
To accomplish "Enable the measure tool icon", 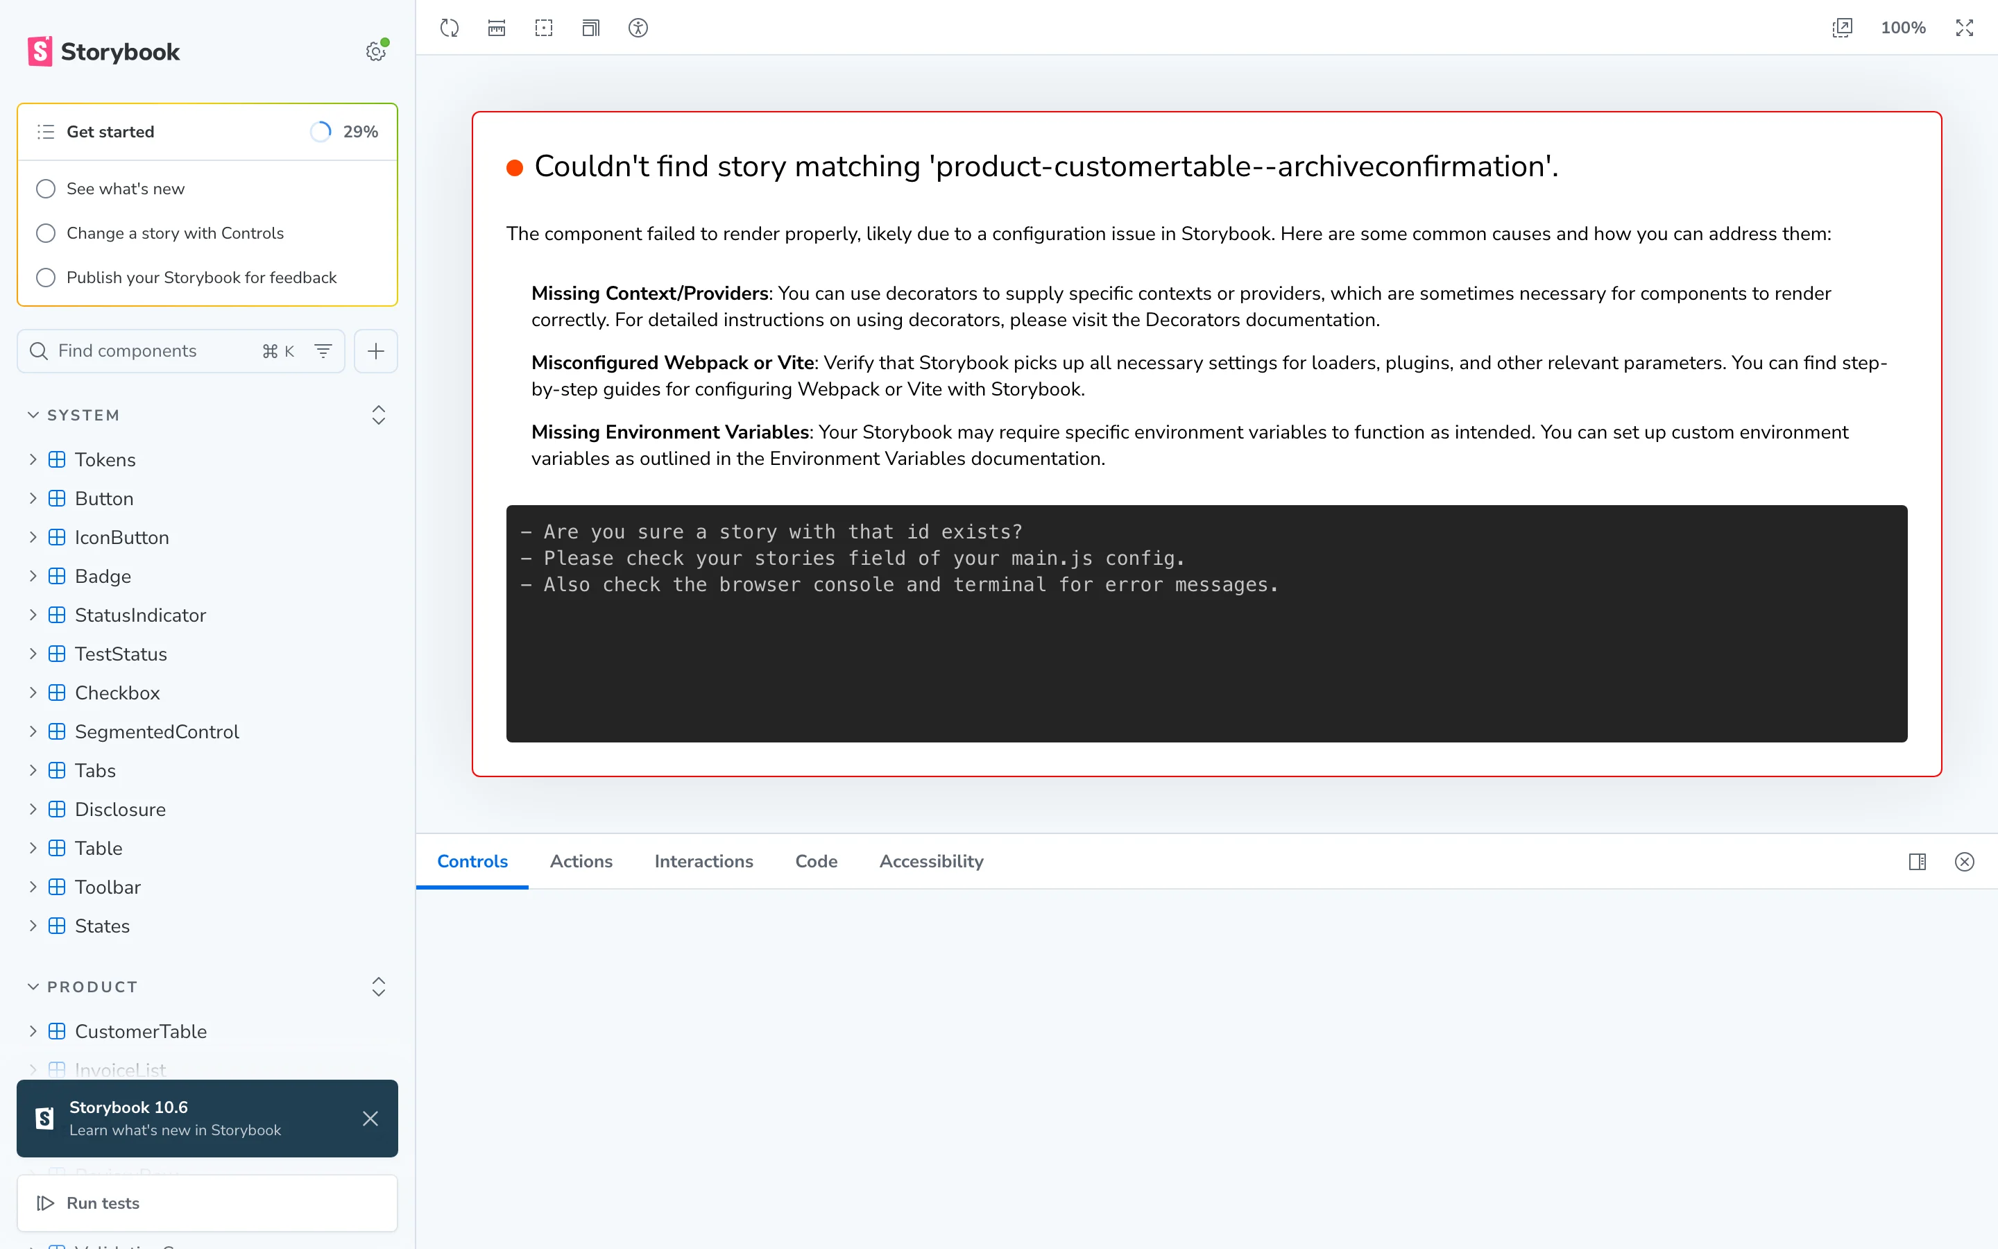I will tap(496, 28).
